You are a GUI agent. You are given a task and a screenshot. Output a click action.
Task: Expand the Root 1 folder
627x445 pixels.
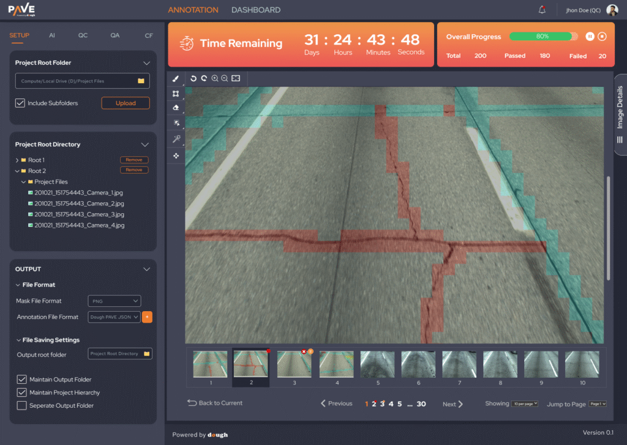pos(17,160)
